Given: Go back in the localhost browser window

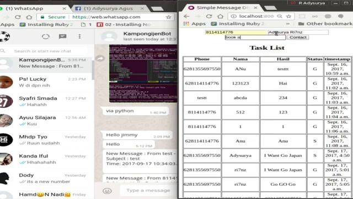Looking at the screenshot, I should click(186, 16).
